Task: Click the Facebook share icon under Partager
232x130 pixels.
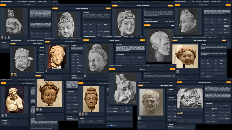Action: (x=110, y=126)
